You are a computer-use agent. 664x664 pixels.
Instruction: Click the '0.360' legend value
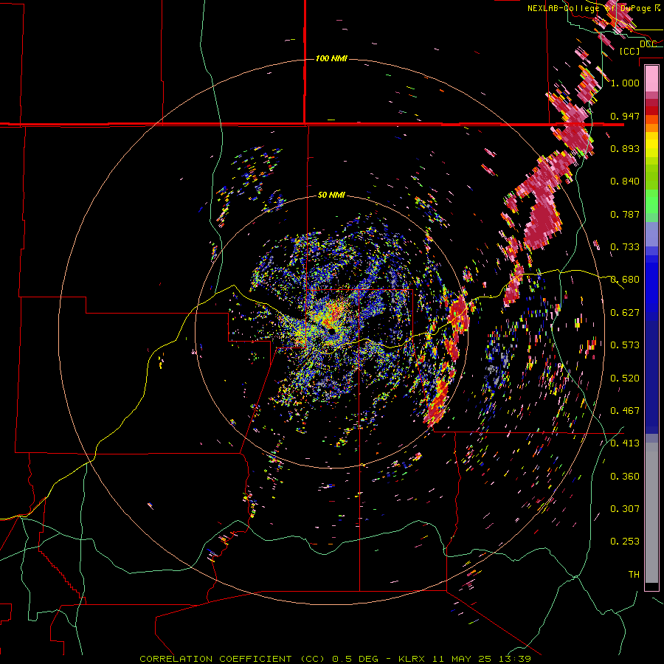point(625,477)
